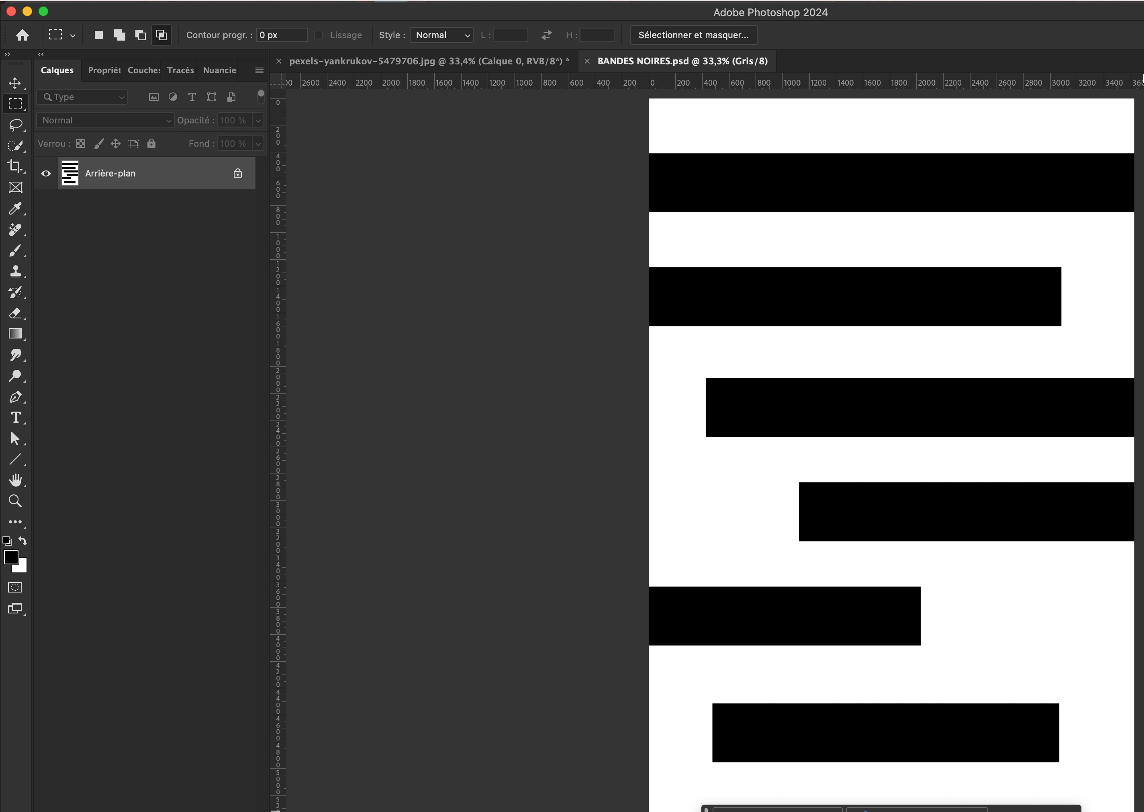This screenshot has height=812, width=1144.
Task: Click the Contour progr. input field
Action: (281, 35)
